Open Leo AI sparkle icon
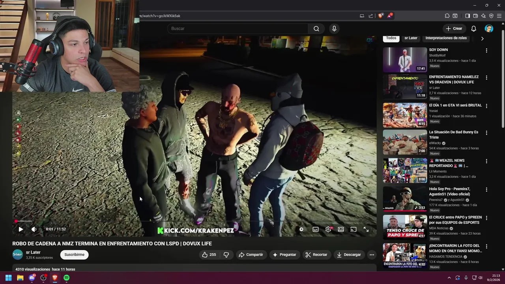This screenshot has height=284, width=505. pyautogui.click(x=483, y=16)
